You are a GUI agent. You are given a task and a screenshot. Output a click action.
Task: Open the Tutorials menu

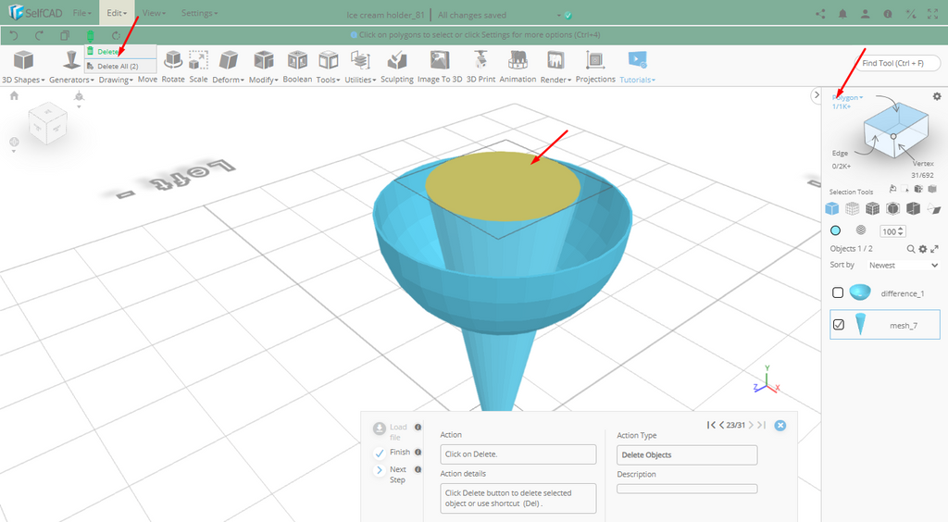pyautogui.click(x=637, y=68)
